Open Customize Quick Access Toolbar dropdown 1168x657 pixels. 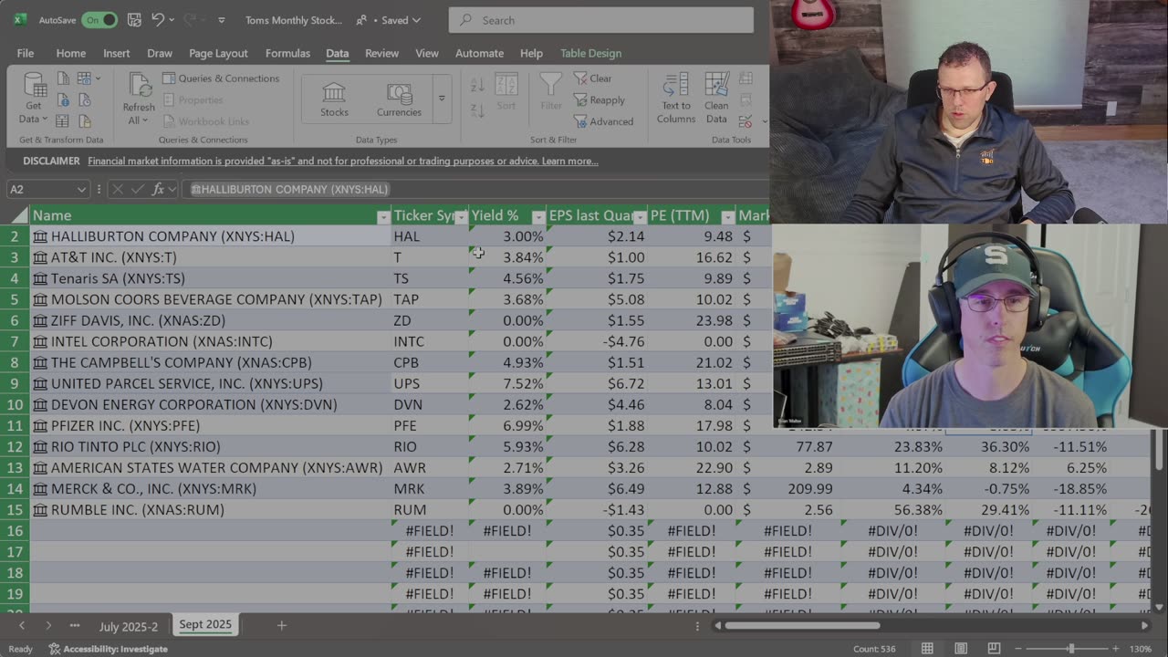(x=222, y=20)
